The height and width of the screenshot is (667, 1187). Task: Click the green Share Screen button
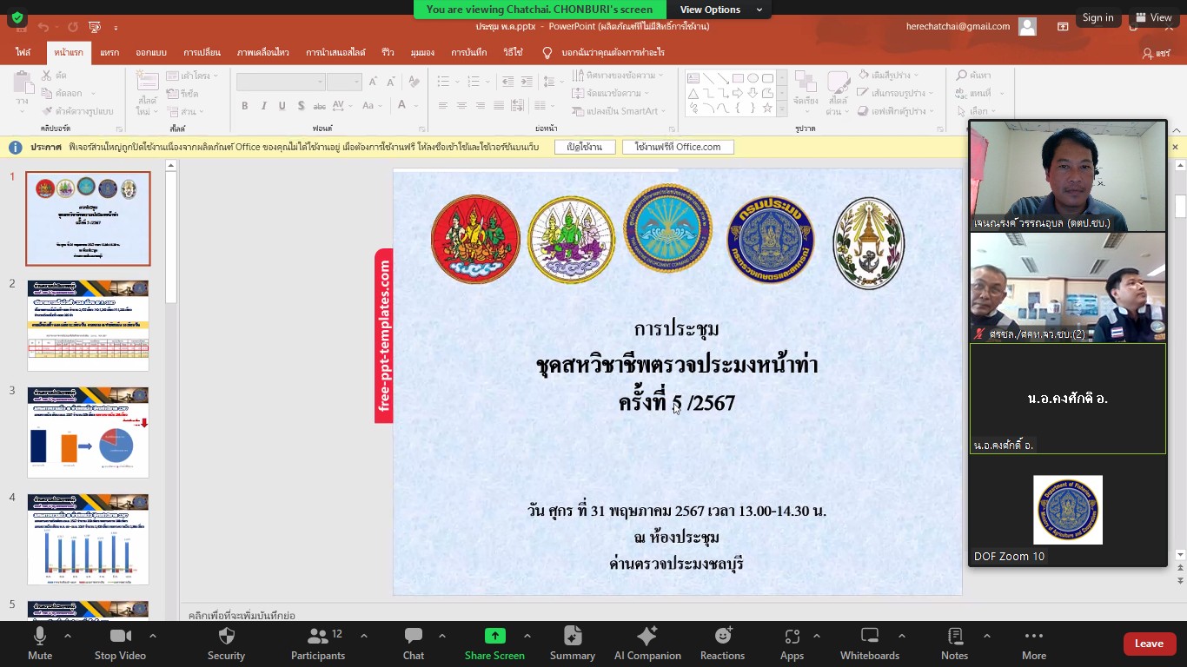coord(494,644)
